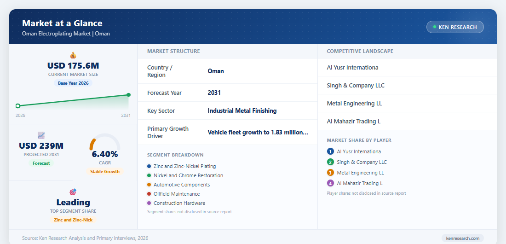Click the USD 239M projected figure
506x244 pixels.
coord(41,146)
